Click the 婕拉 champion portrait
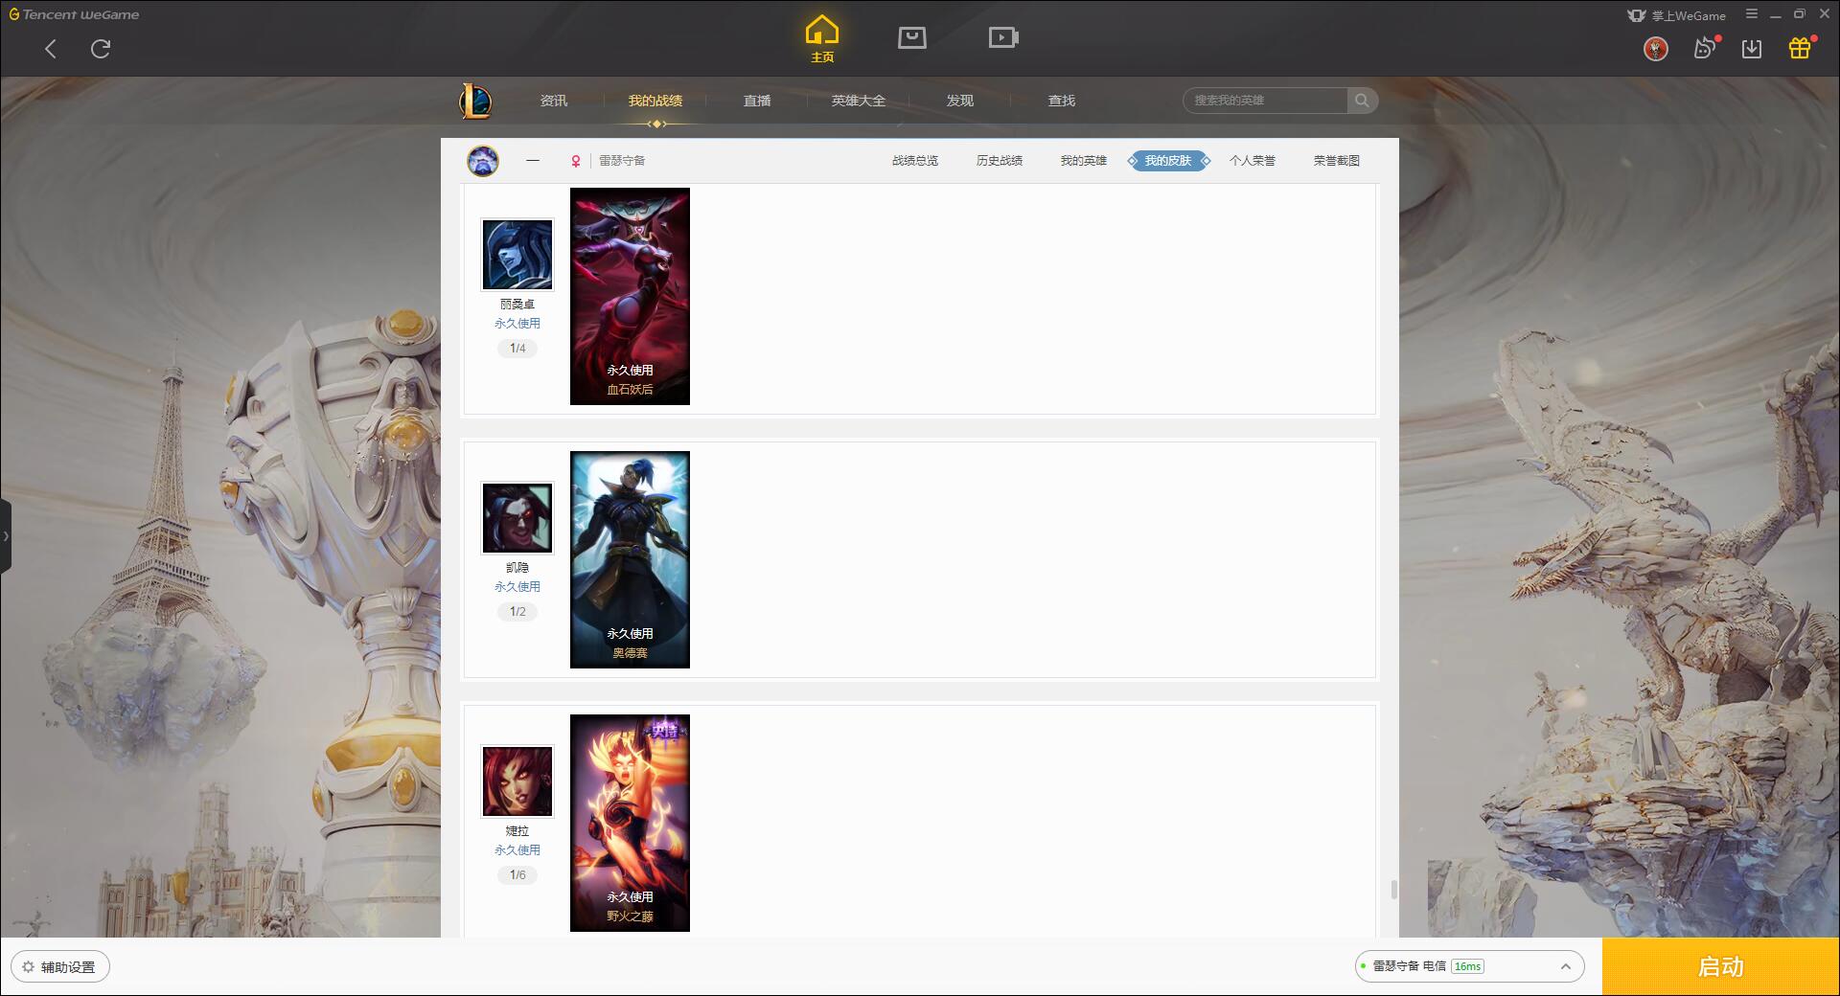 tap(517, 781)
